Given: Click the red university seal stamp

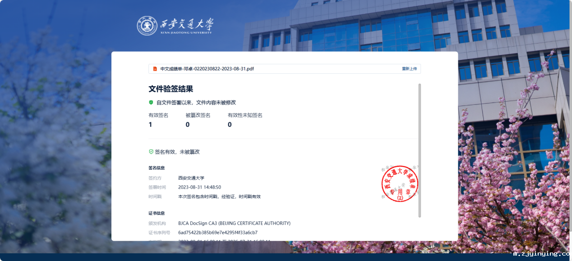Looking at the screenshot, I should click(x=400, y=184).
